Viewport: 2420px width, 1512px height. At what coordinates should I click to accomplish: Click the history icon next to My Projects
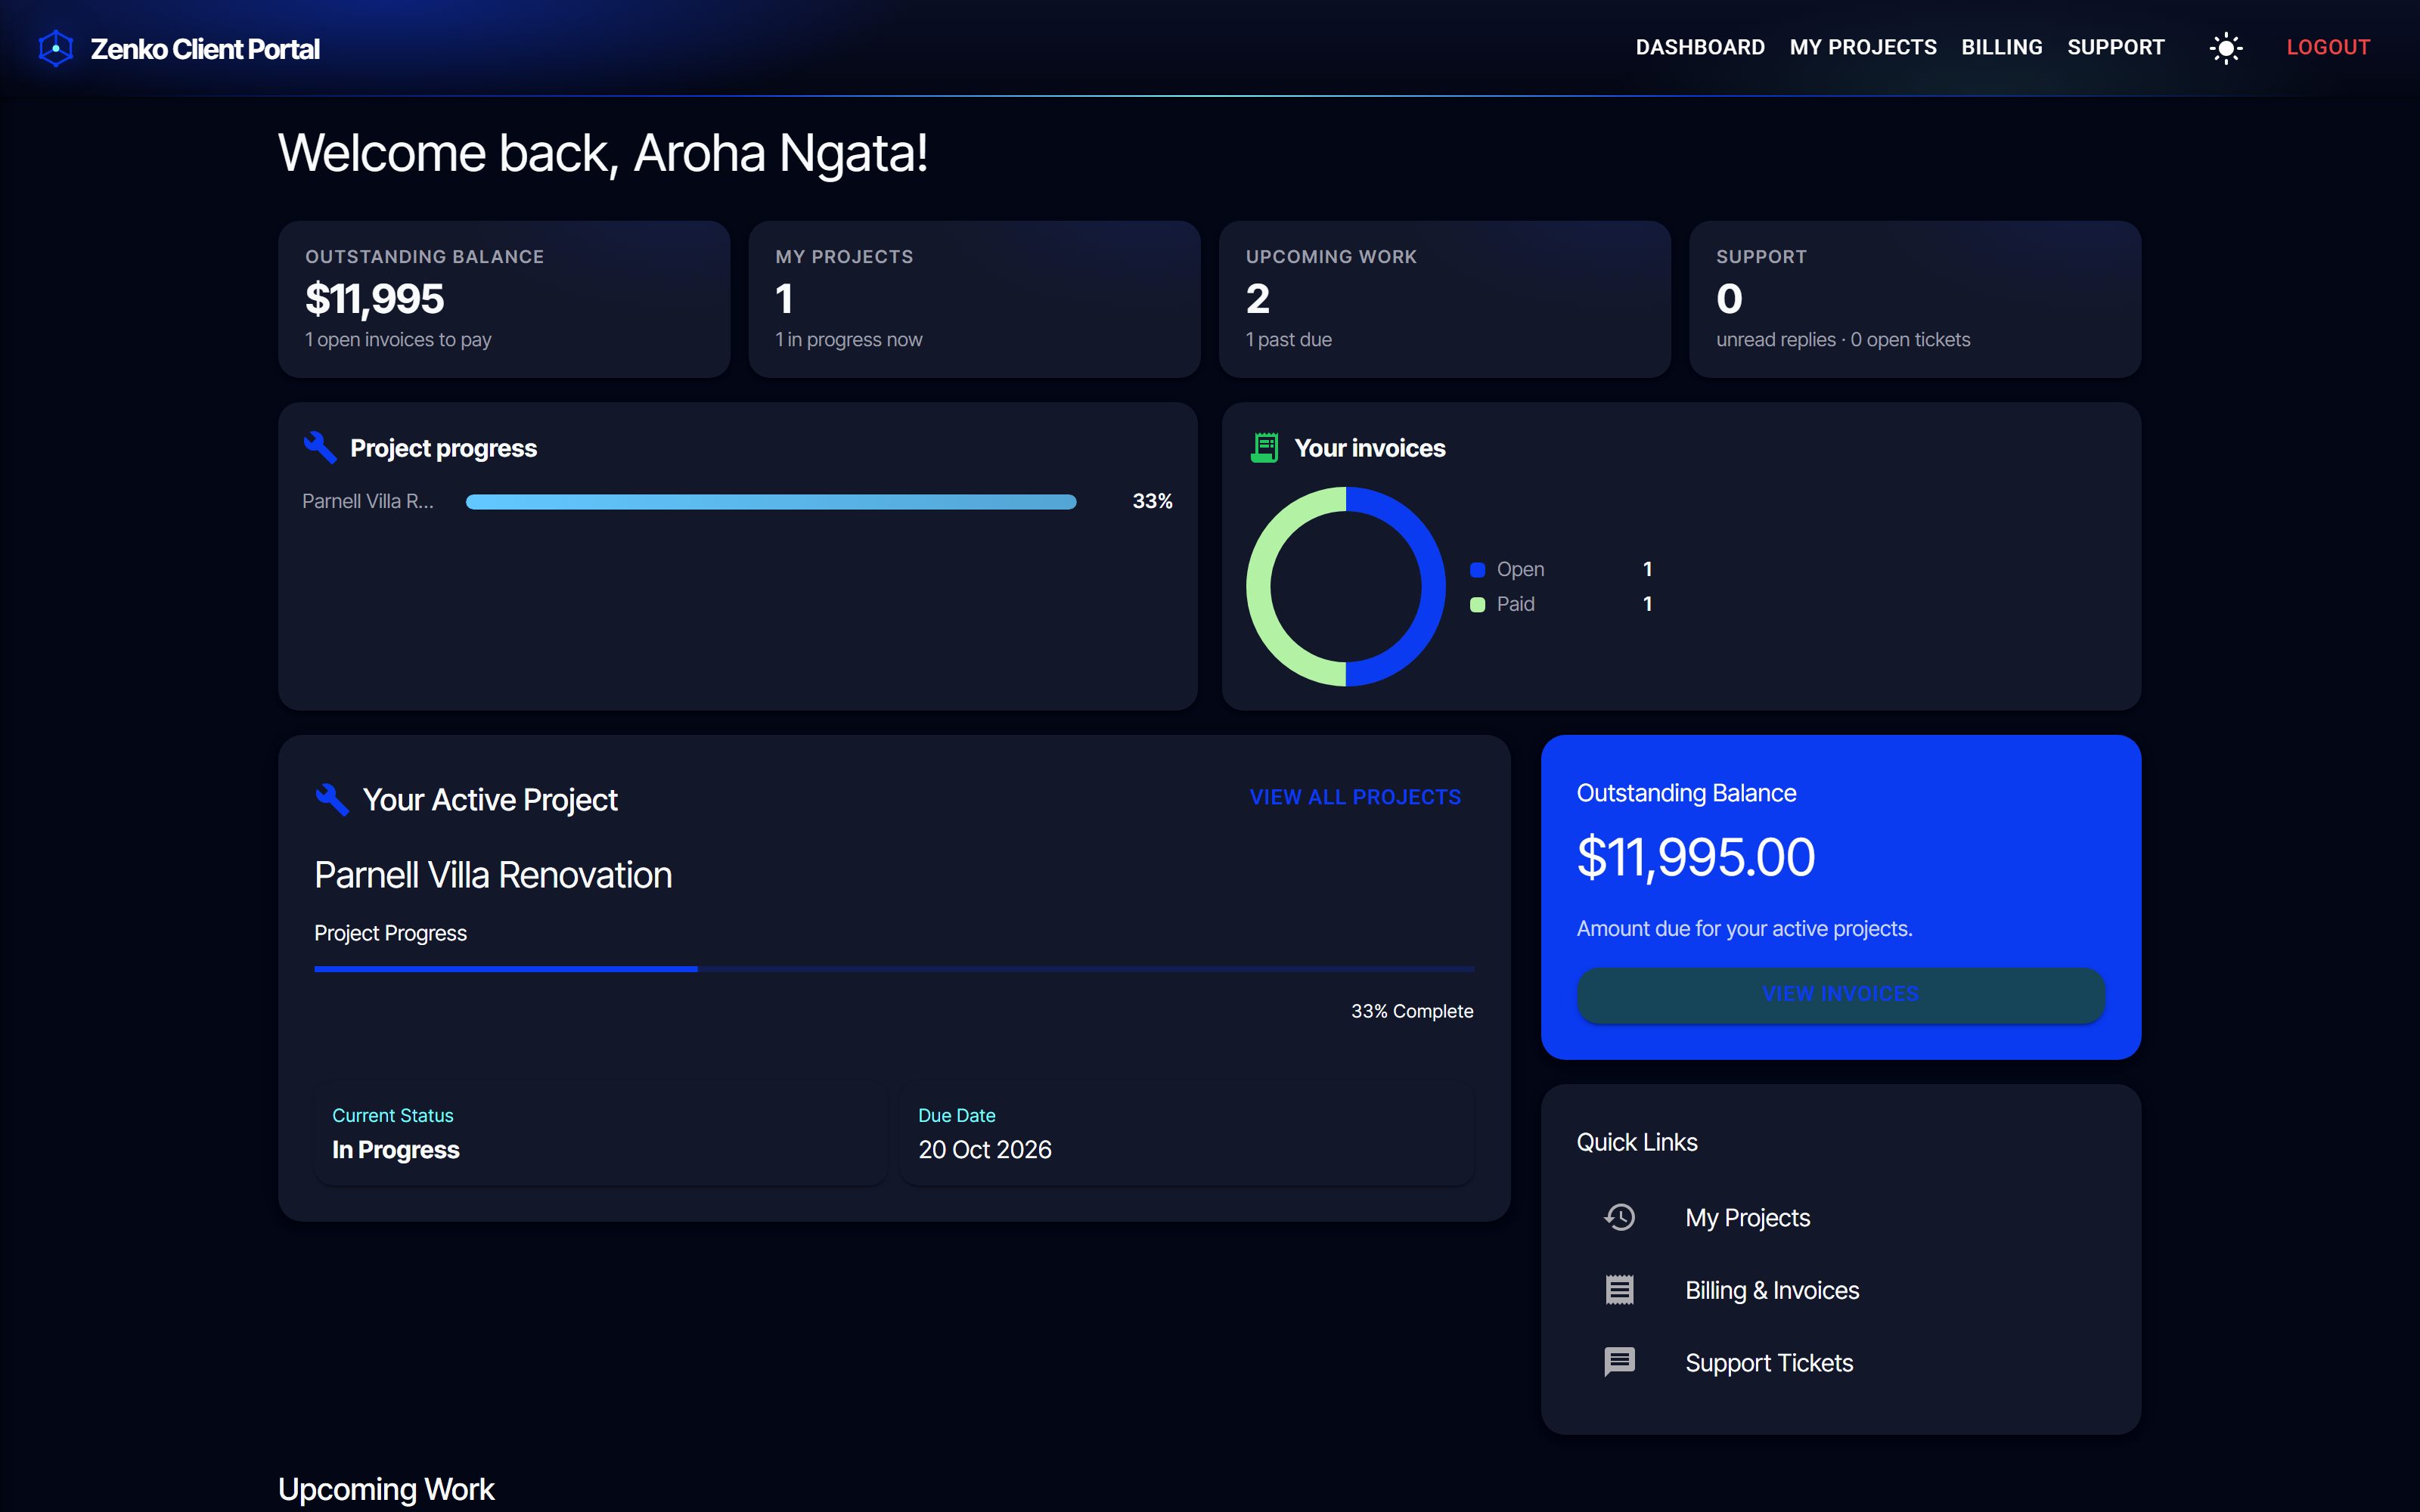[x=1620, y=1217]
